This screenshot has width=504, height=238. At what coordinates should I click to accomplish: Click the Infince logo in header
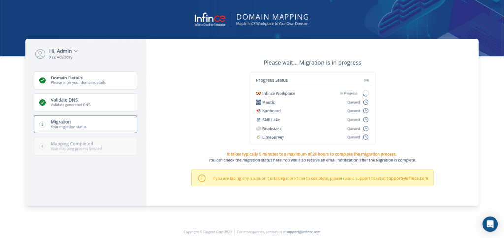[210, 20]
